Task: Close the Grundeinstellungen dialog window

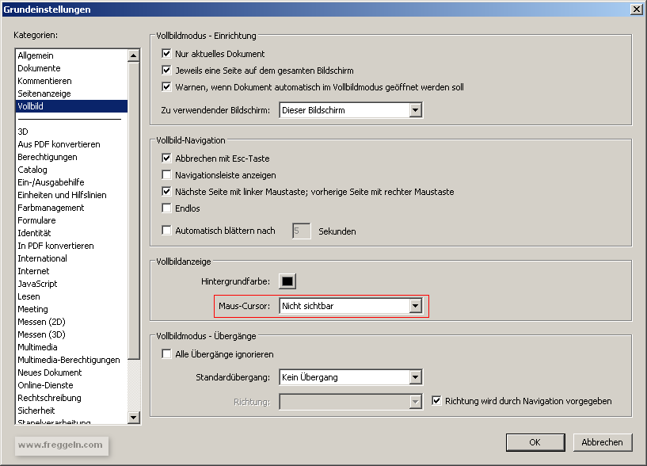Action: 635,9
